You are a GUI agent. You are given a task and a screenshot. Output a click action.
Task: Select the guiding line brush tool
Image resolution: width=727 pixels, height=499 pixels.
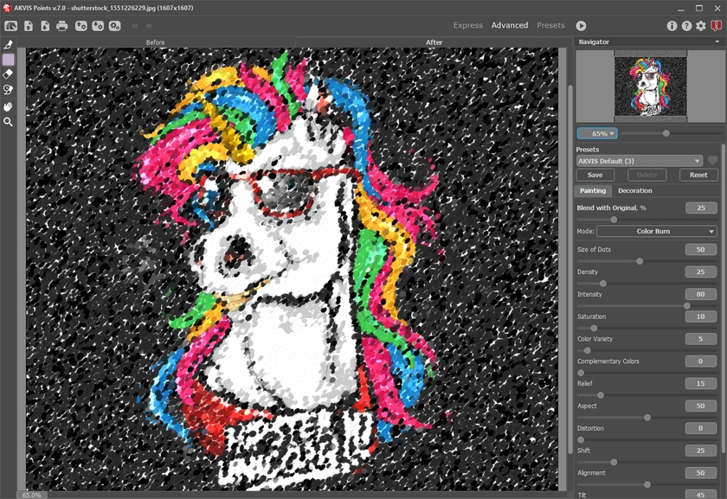9,44
